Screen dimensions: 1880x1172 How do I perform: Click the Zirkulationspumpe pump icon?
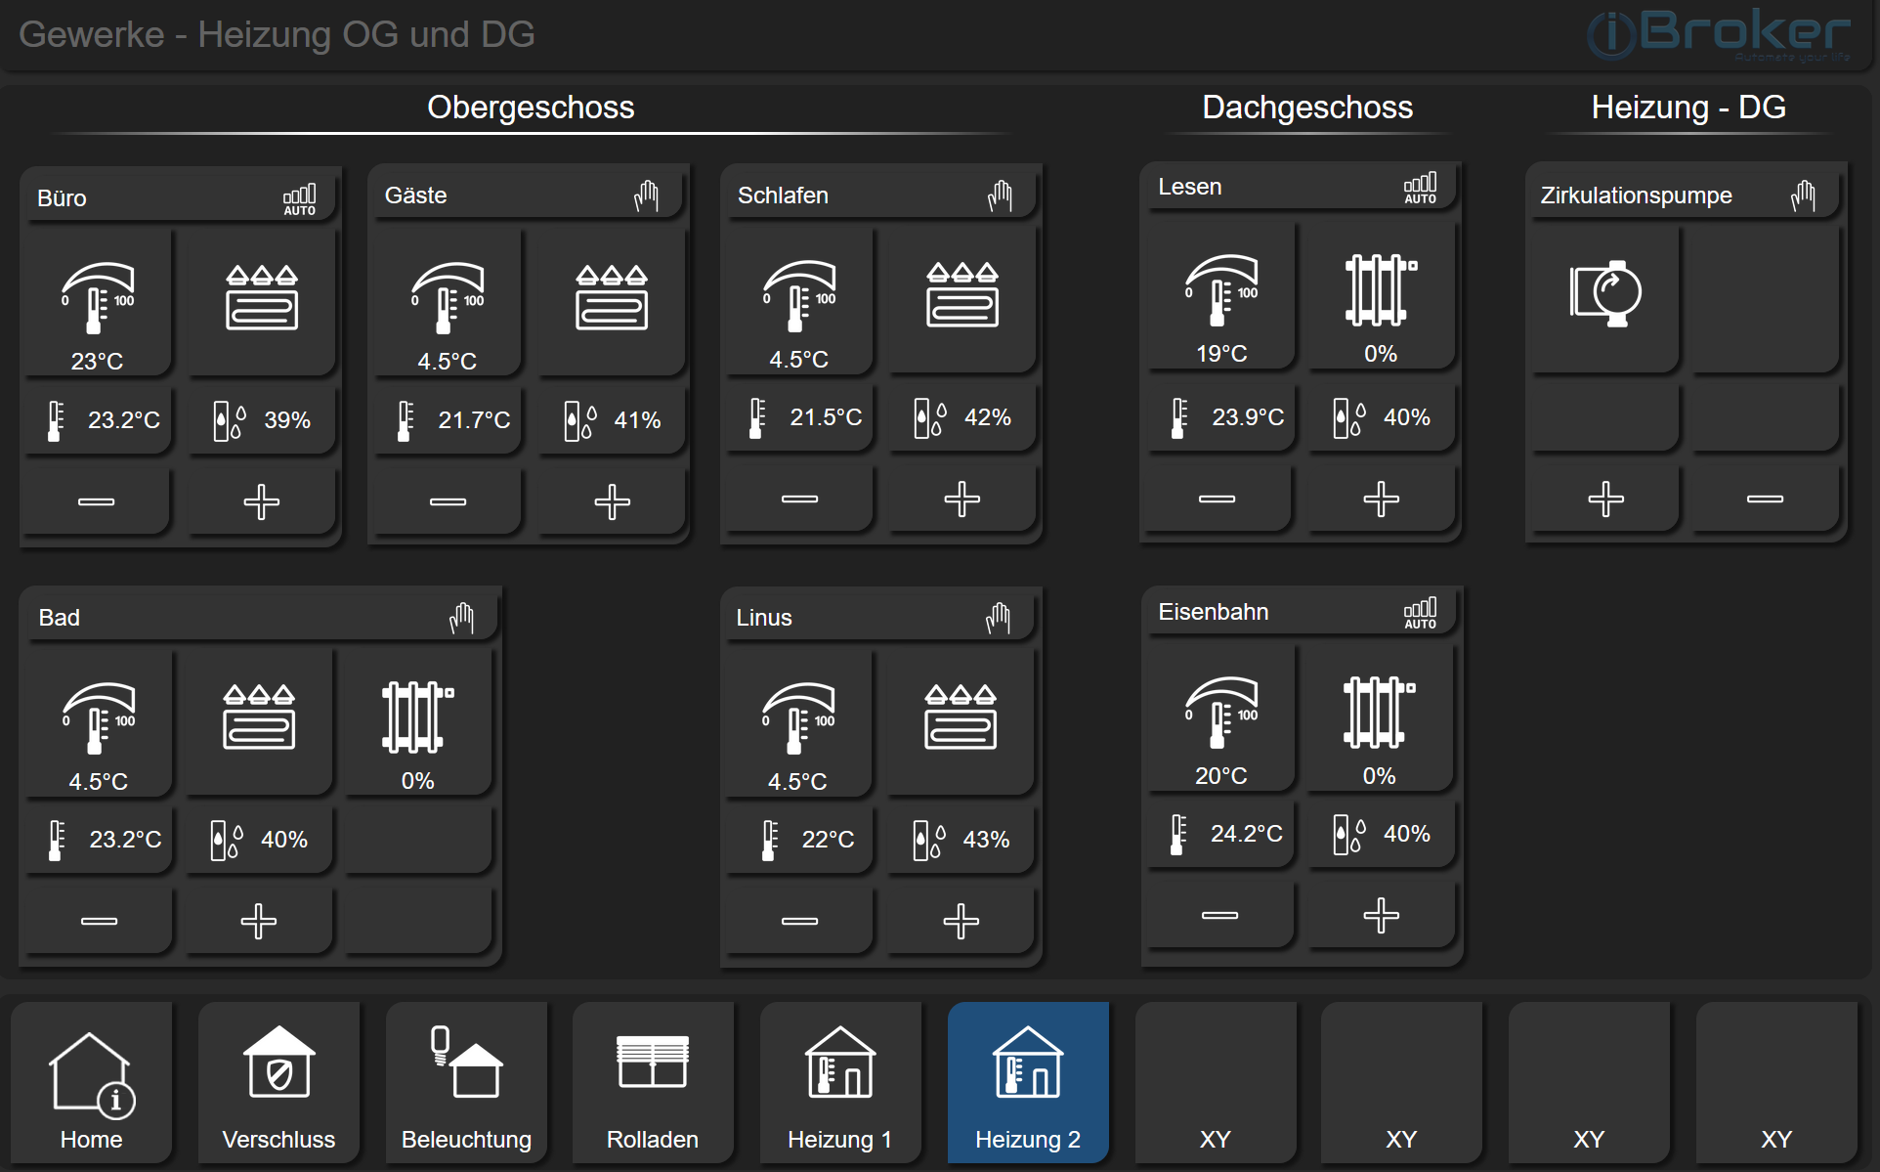[x=1605, y=293]
